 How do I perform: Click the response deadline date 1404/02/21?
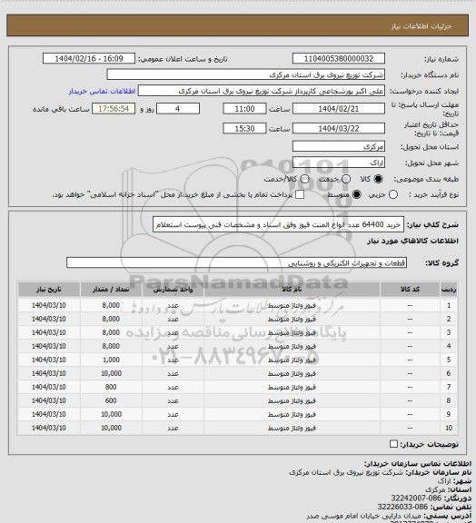pos(339,109)
